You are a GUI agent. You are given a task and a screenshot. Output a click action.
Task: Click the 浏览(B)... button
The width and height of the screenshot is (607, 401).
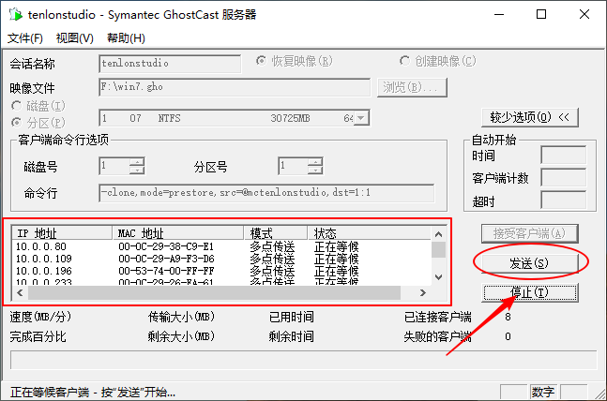point(412,87)
